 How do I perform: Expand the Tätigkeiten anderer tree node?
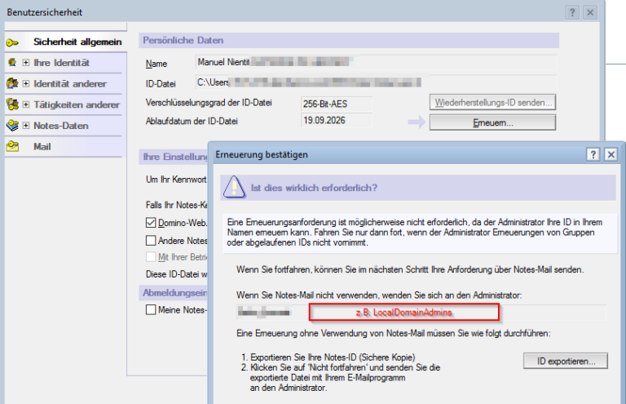click(26, 104)
